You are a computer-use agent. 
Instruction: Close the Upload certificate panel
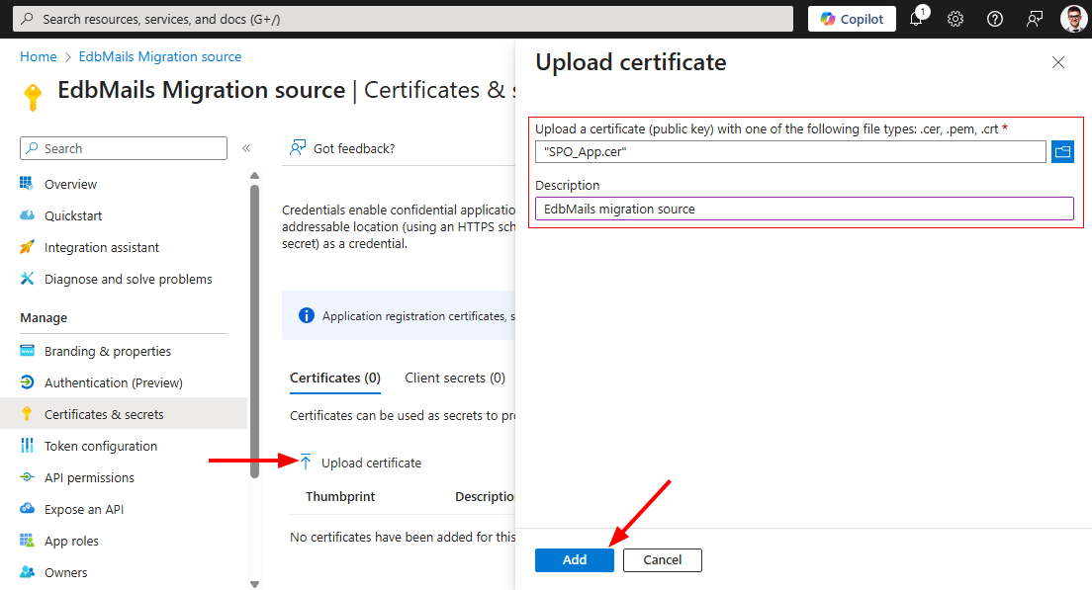[x=1058, y=62]
